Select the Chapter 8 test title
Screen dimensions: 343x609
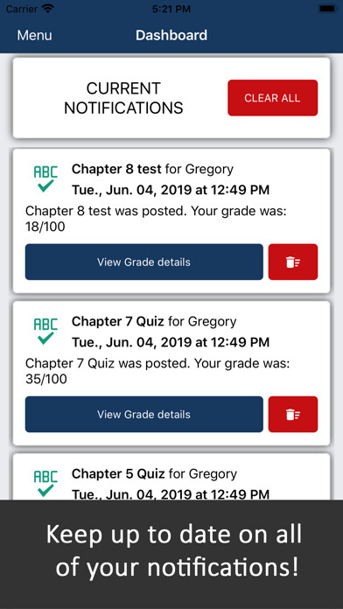[116, 170]
